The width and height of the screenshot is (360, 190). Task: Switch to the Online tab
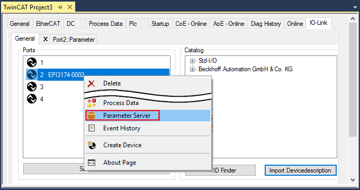pyautogui.click(x=295, y=24)
